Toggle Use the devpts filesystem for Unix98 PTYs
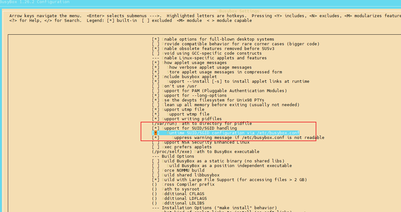 (208, 100)
